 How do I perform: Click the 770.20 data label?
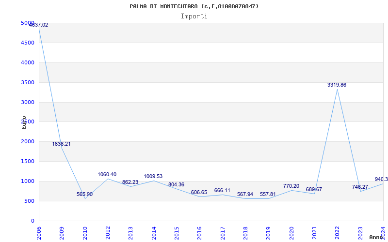pyautogui.click(x=291, y=186)
